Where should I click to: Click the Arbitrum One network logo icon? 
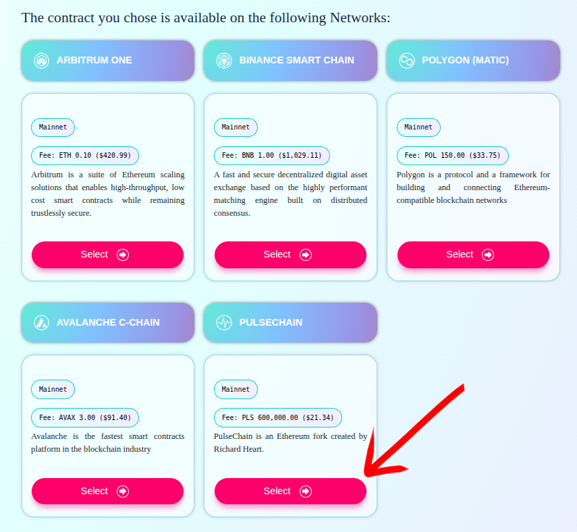click(41, 60)
